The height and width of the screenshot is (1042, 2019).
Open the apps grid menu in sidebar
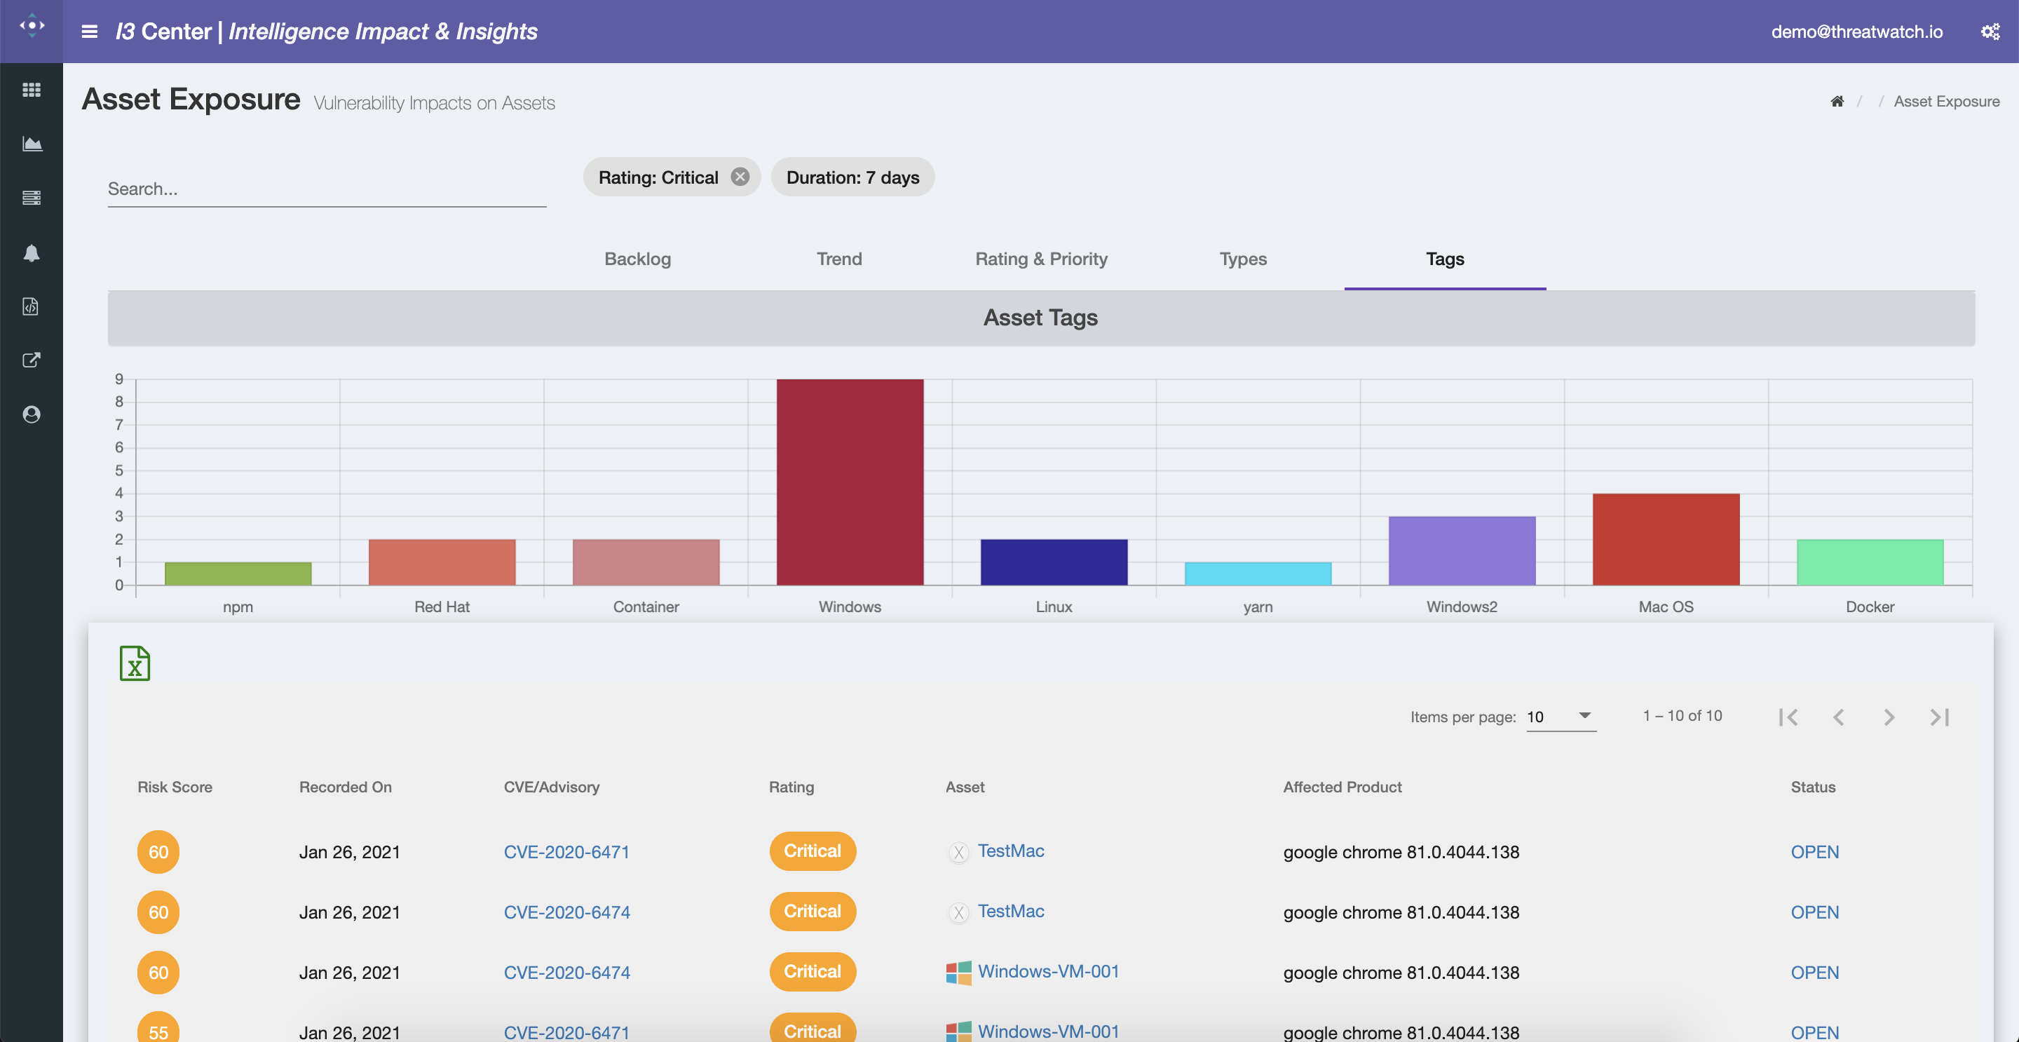point(32,89)
